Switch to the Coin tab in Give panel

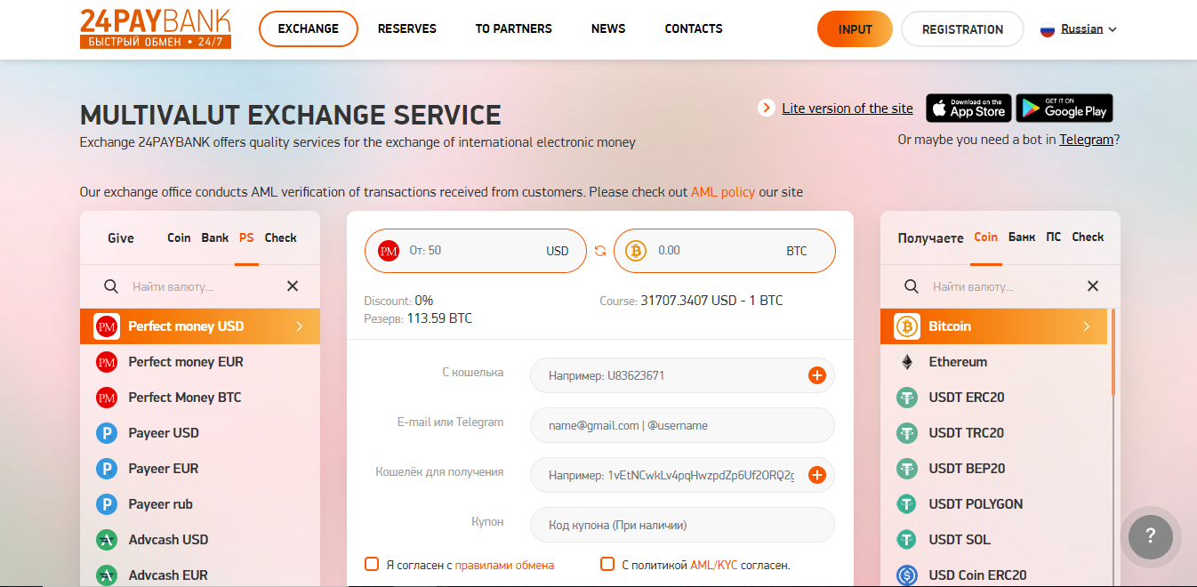click(179, 237)
